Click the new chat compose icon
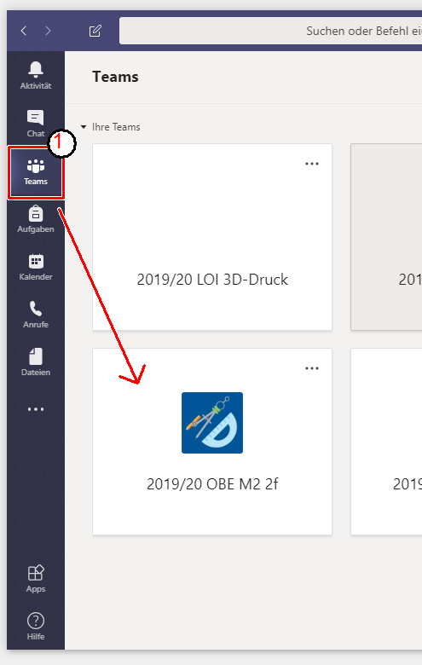This screenshot has height=665, width=422. [95, 31]
